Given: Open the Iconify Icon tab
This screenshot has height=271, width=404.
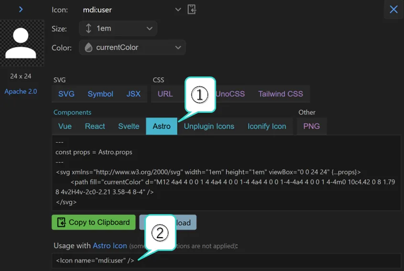Looking at the screenshot, I should pos(266,126).
